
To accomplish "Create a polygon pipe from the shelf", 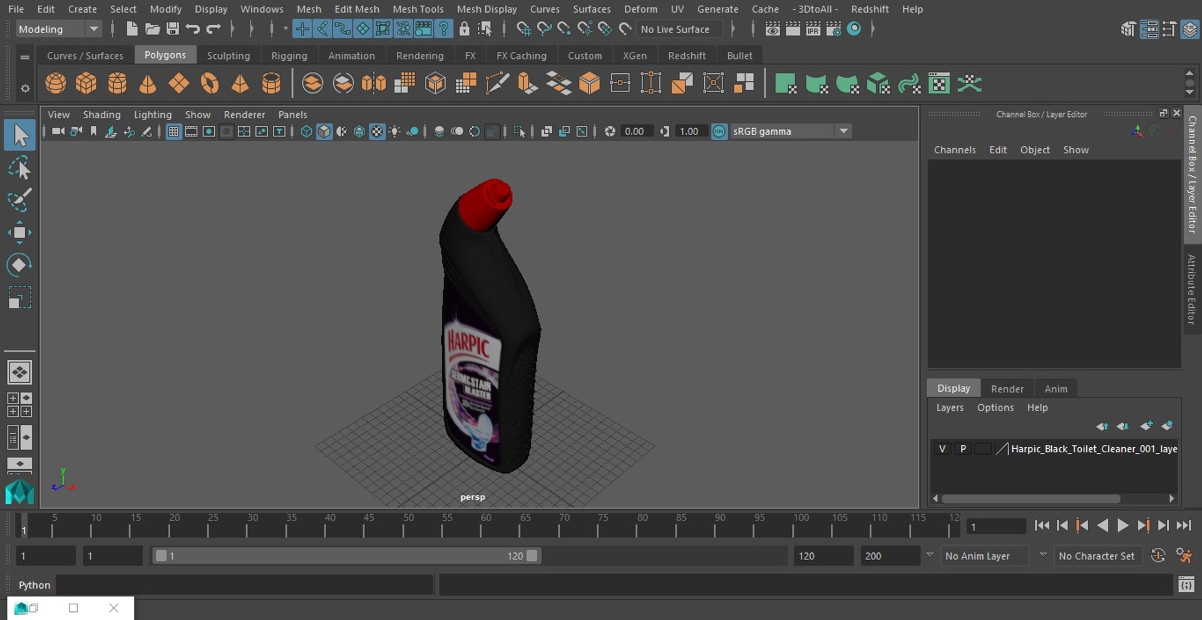I will (x=271, y=83).
